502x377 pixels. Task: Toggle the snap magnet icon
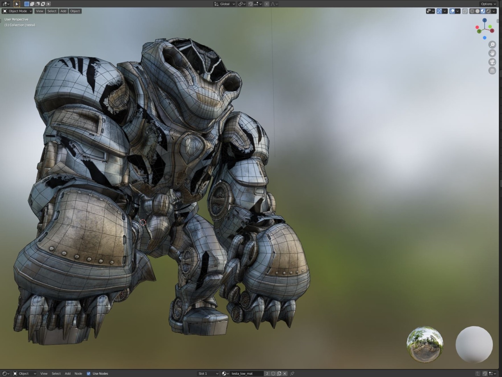(x=251, y=4)
